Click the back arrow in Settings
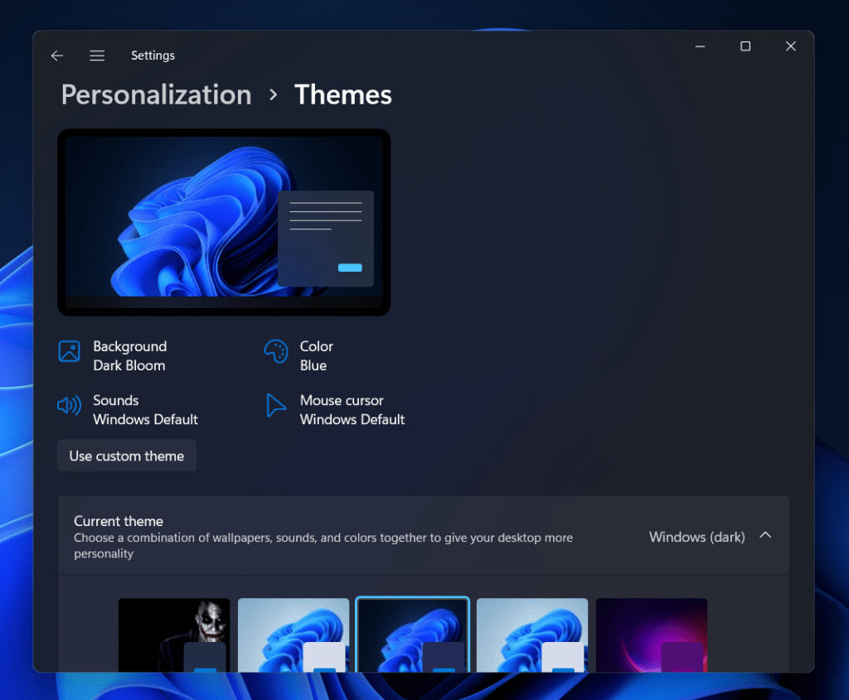Screen dimensions: 849x700 [x=56, y=56]
